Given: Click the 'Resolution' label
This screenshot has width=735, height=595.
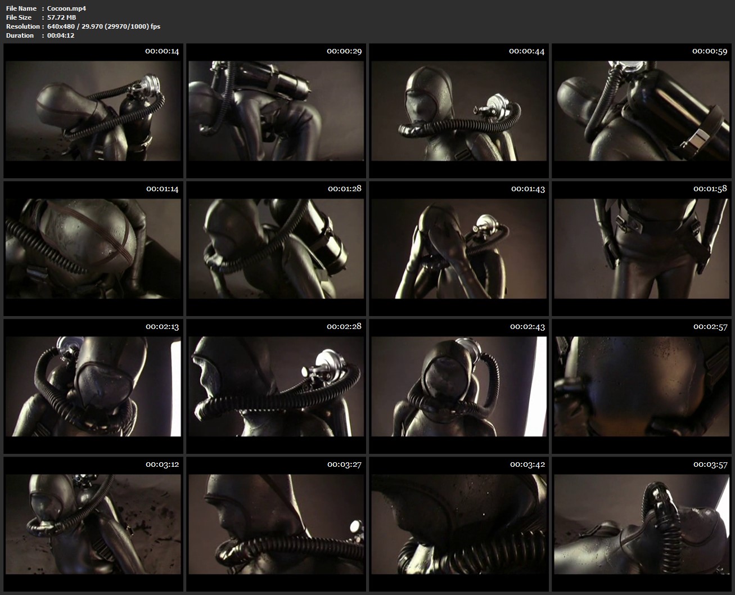Looking at the screenshot, I should tap(22, 26).
